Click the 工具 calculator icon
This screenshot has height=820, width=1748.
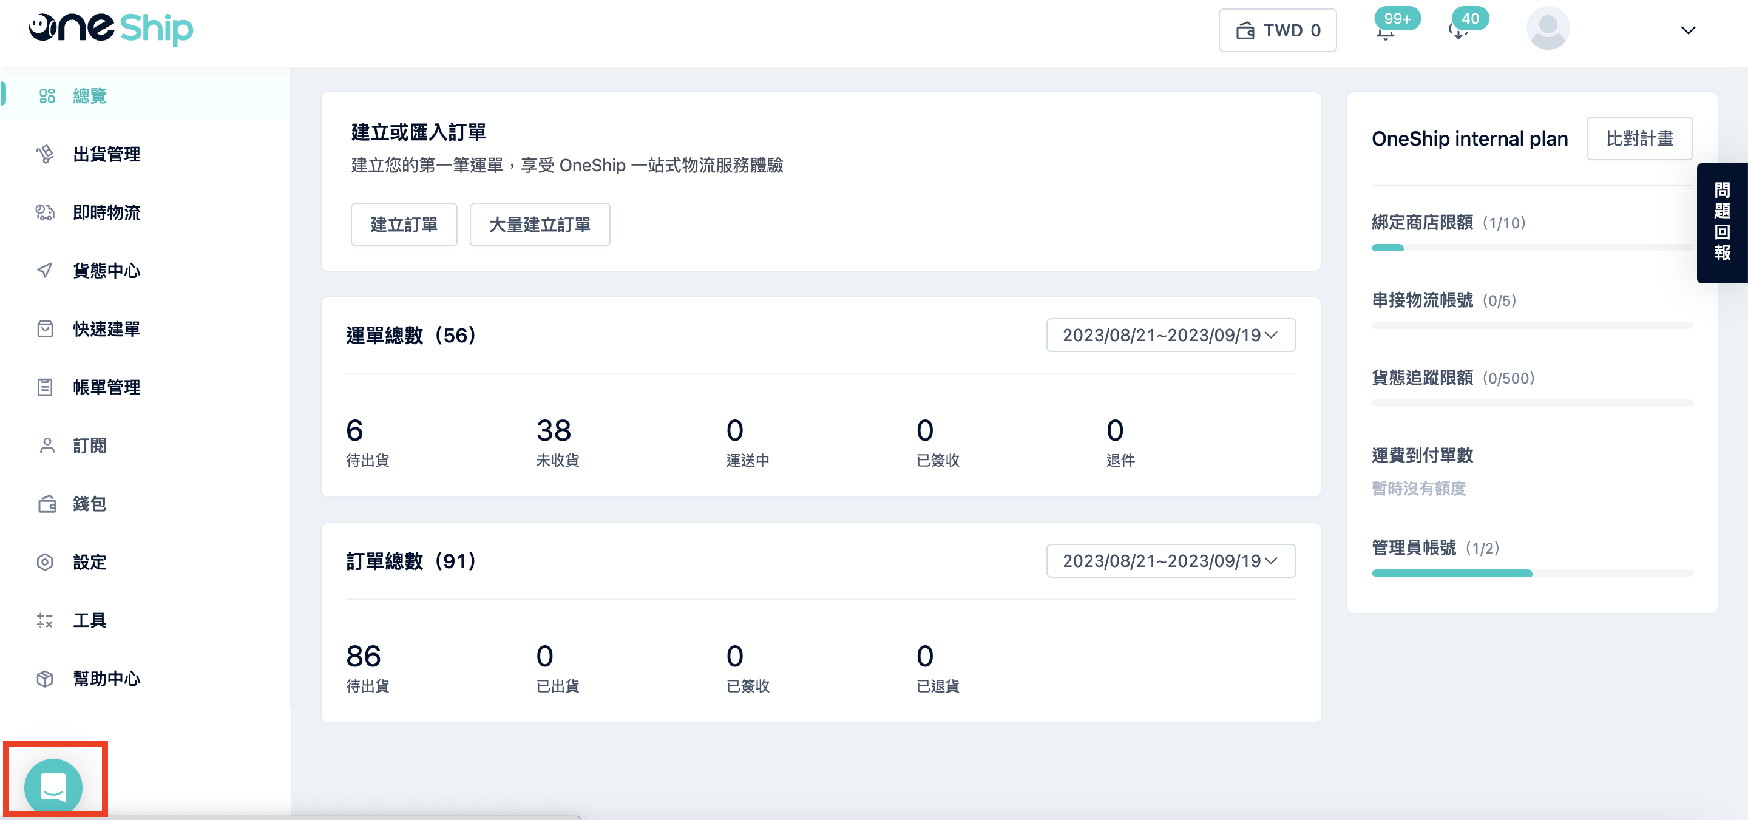pos(45,620)
